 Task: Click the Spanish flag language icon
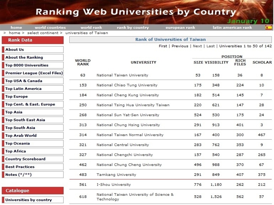click(269, 28)
